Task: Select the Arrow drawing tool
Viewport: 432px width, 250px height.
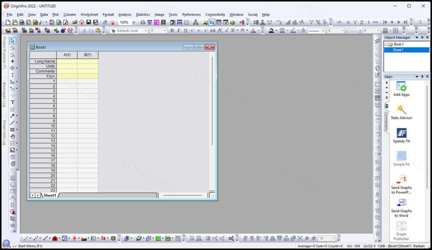Action: click(13, 116)
